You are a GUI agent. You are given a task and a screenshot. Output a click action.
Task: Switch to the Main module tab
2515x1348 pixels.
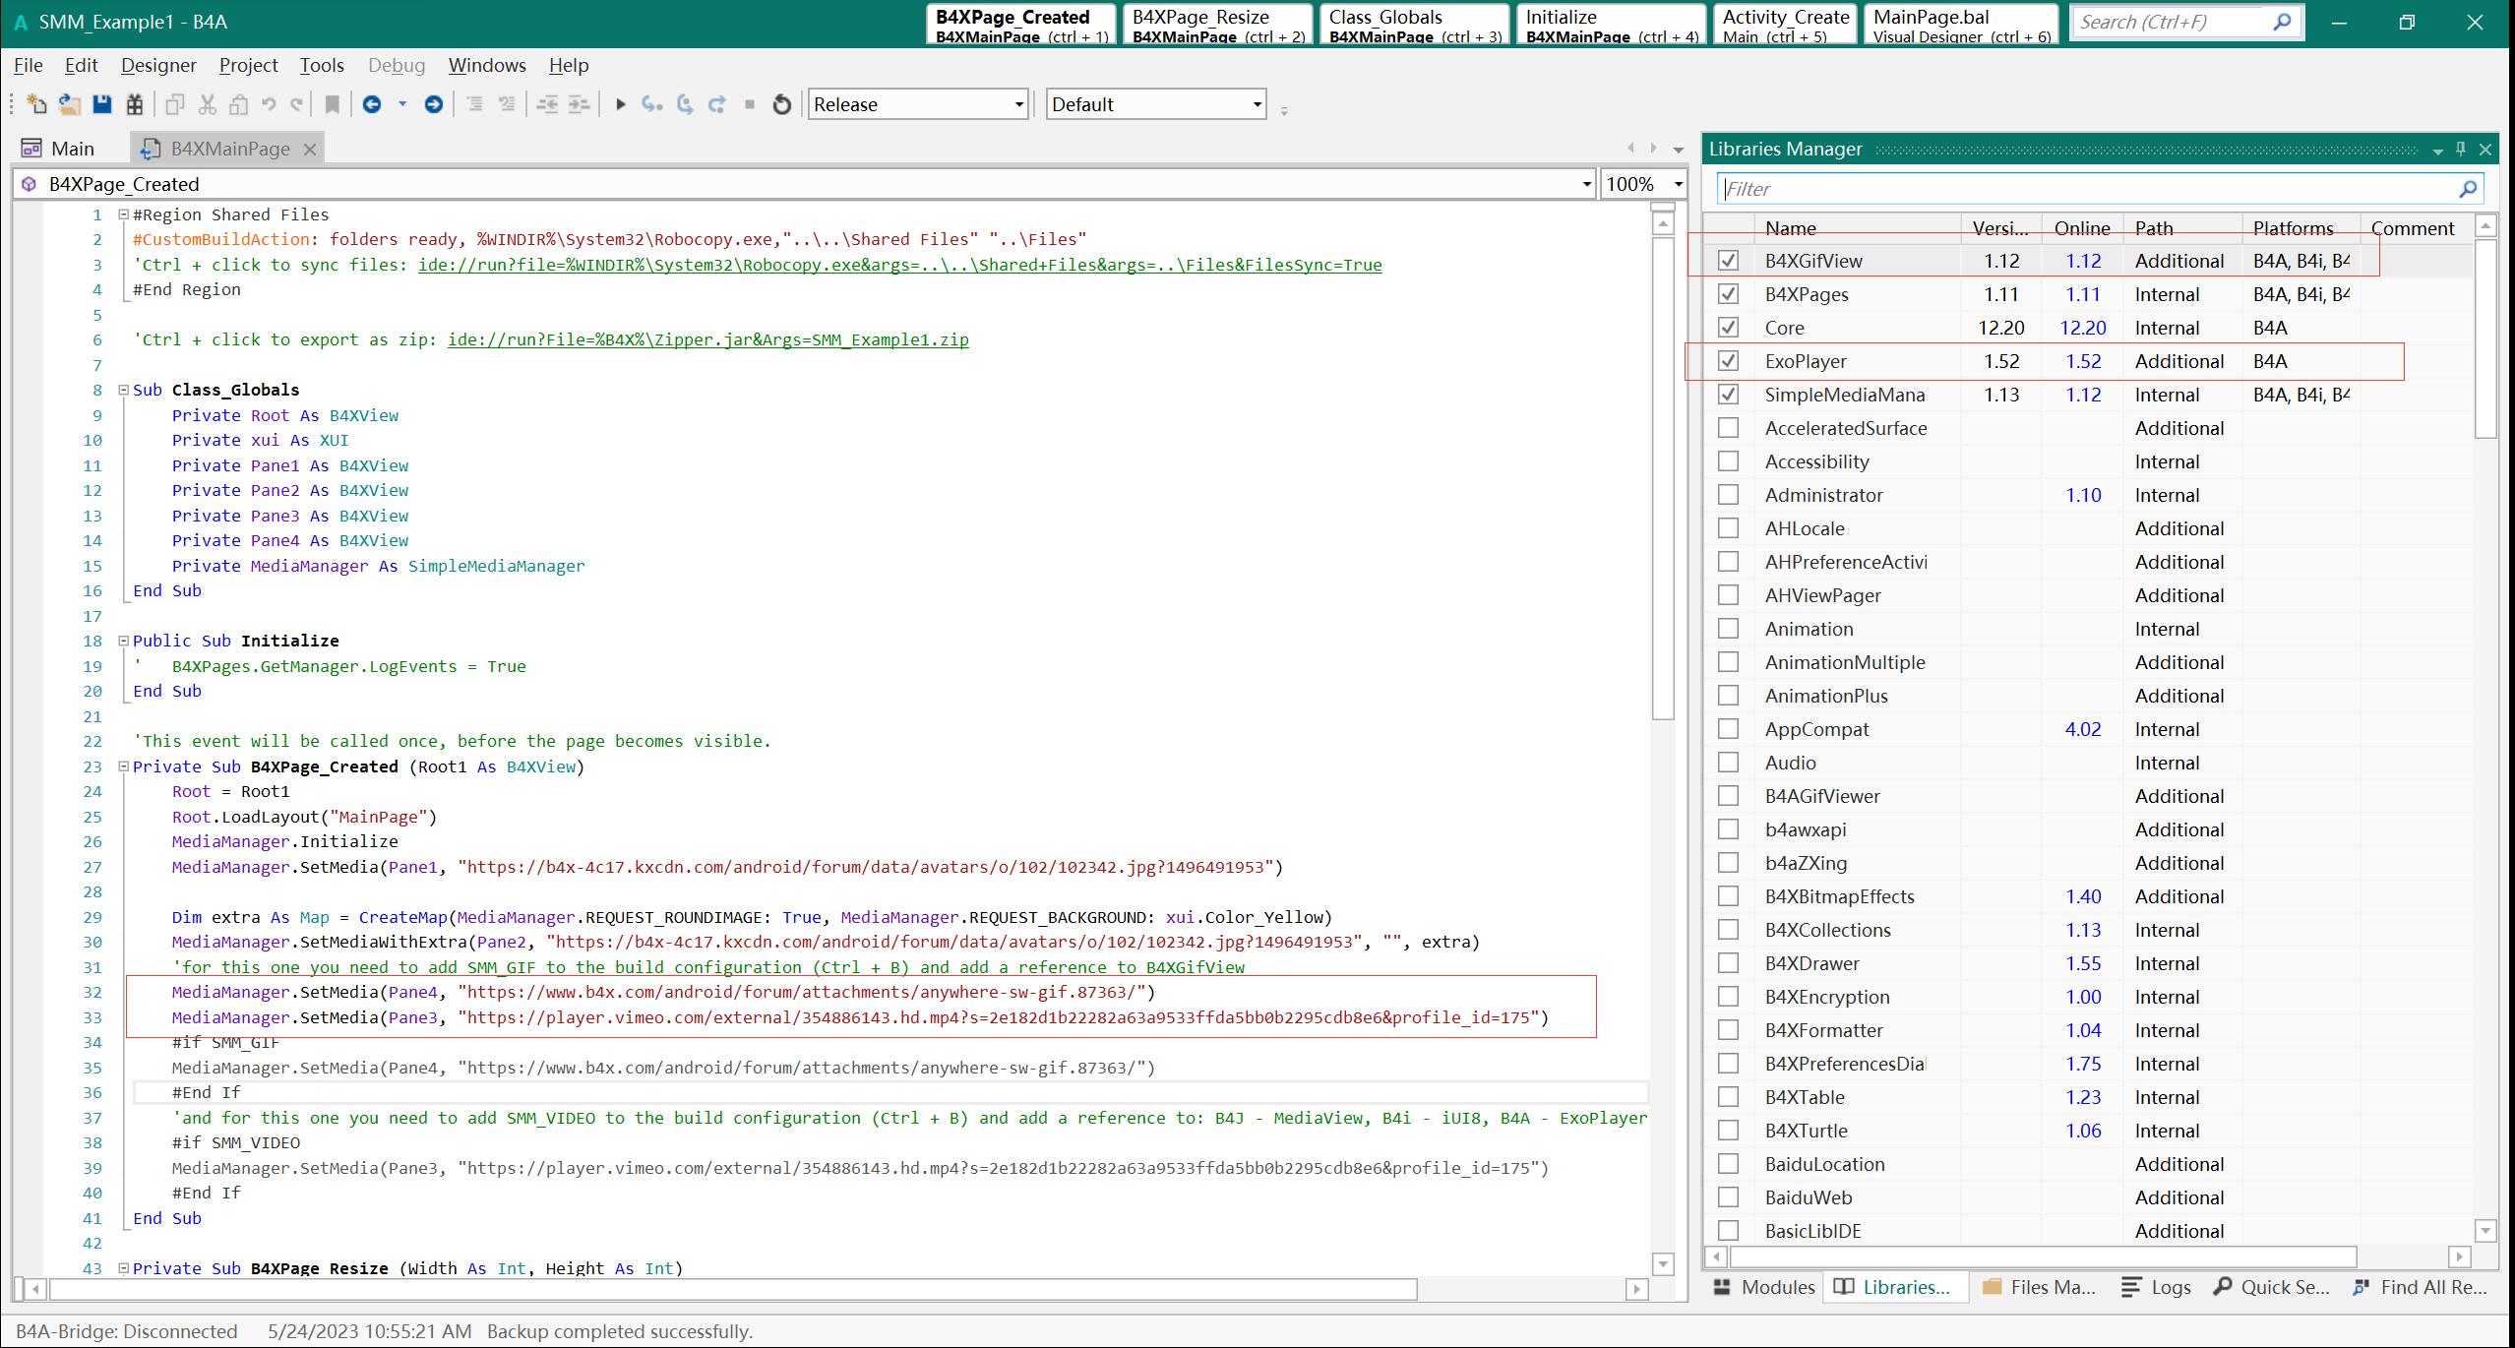point(59,149)
